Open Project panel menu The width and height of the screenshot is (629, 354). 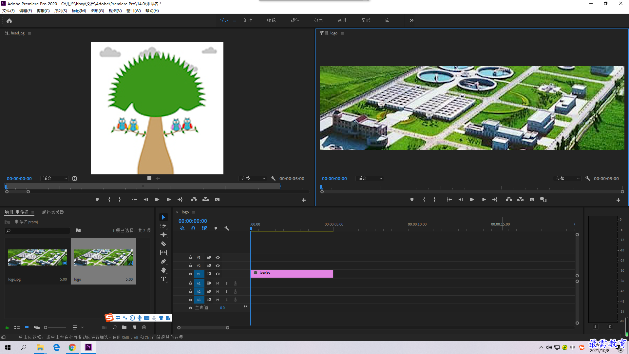click(x=33, y=212)
